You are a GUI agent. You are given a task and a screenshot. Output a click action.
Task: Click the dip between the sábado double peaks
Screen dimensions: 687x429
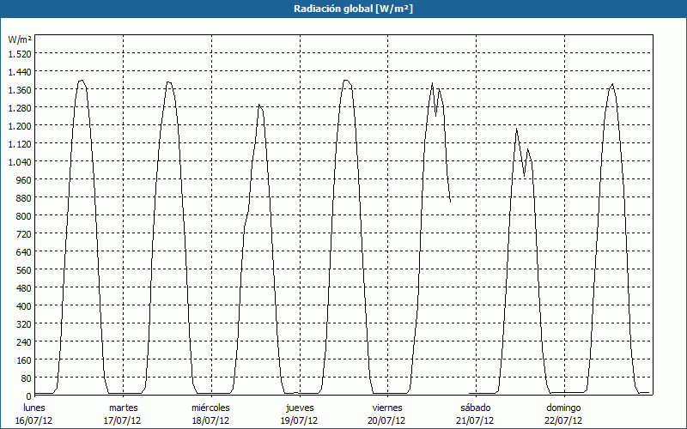[524, 176]
